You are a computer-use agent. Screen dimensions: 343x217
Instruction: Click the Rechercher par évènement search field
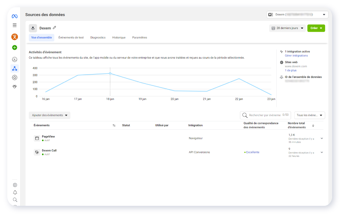point(265,115)
